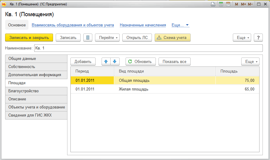Open the top Еще dropdown menu

243,38
